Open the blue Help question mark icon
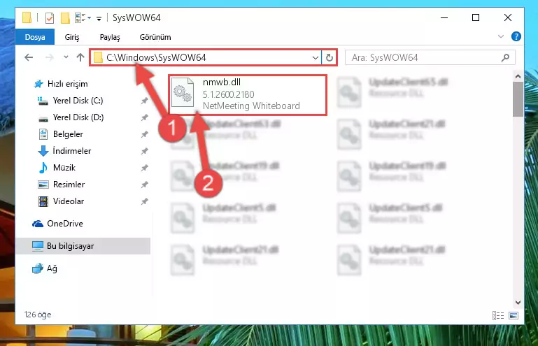The image size is (538, 346). click(516, 36)
